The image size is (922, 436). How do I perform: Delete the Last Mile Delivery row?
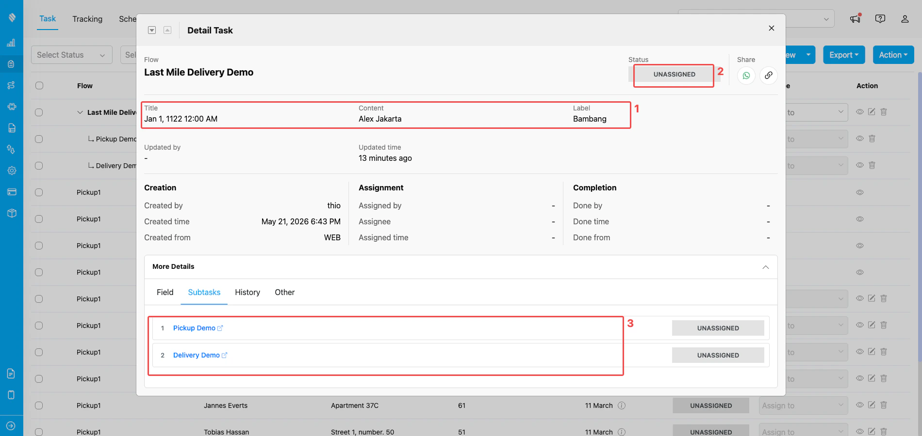coord(884,112)
